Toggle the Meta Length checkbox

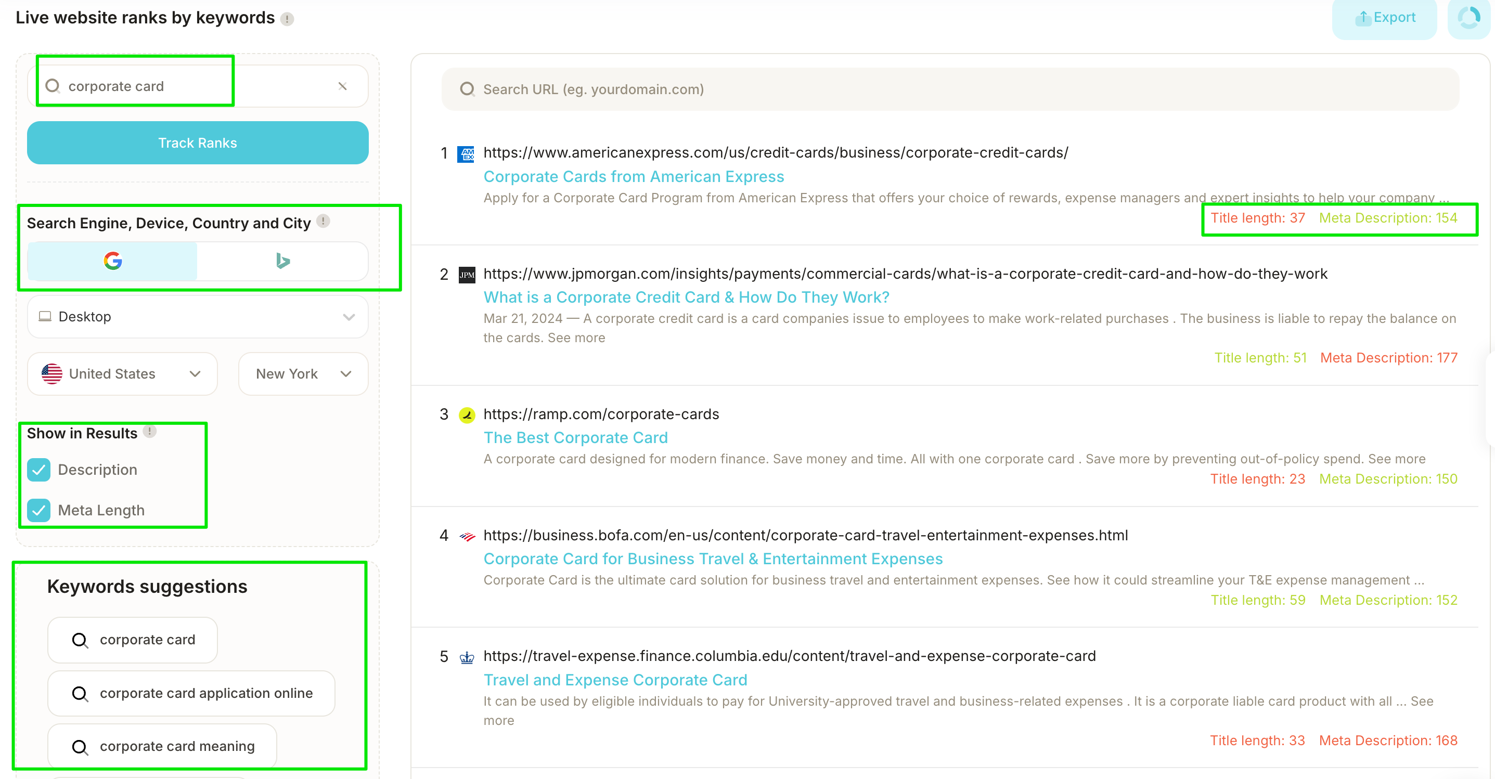(x=39, y=510)
